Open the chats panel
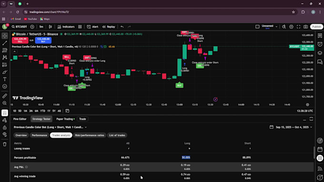 click(x=320, y=62)
